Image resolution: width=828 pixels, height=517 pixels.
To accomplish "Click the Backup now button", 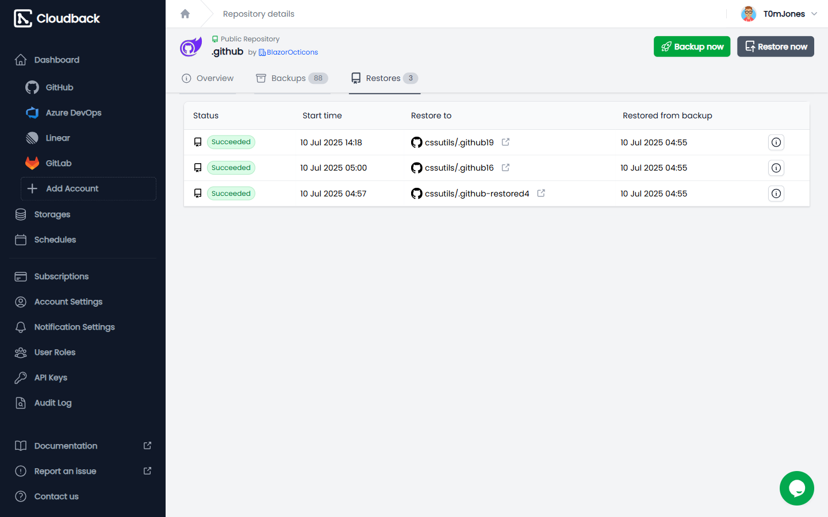I will (692, 47).
